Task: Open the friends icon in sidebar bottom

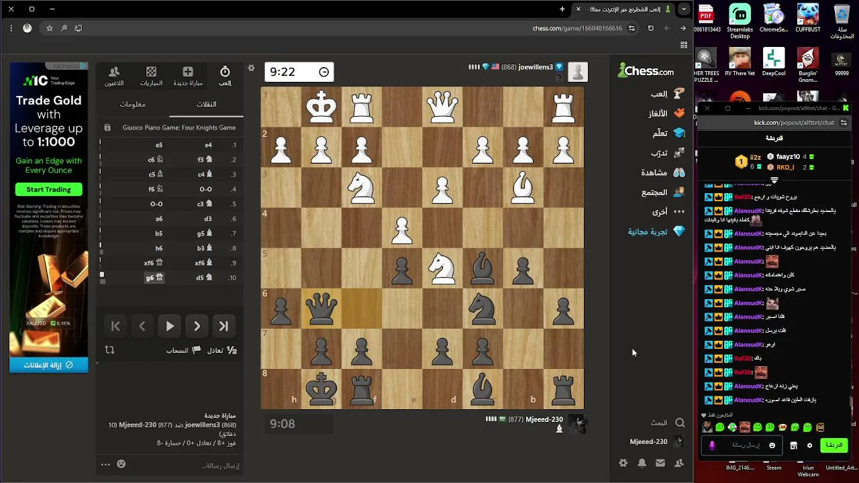Action: [679, 463]
